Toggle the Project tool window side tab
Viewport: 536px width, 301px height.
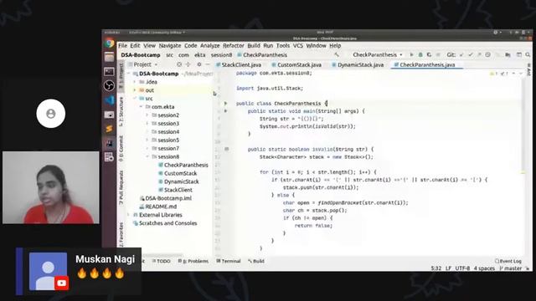coord(121,76)
